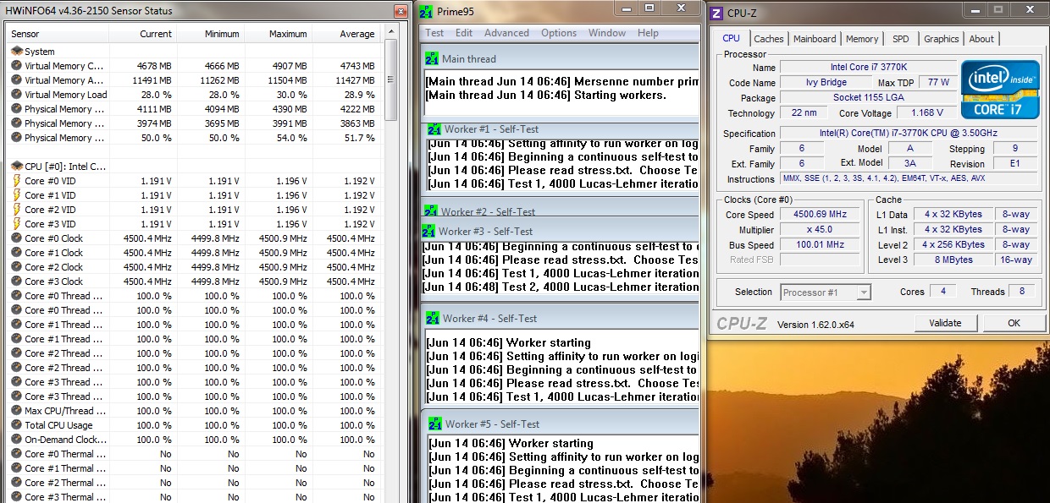Open the Window menu in Prime95

607,33
